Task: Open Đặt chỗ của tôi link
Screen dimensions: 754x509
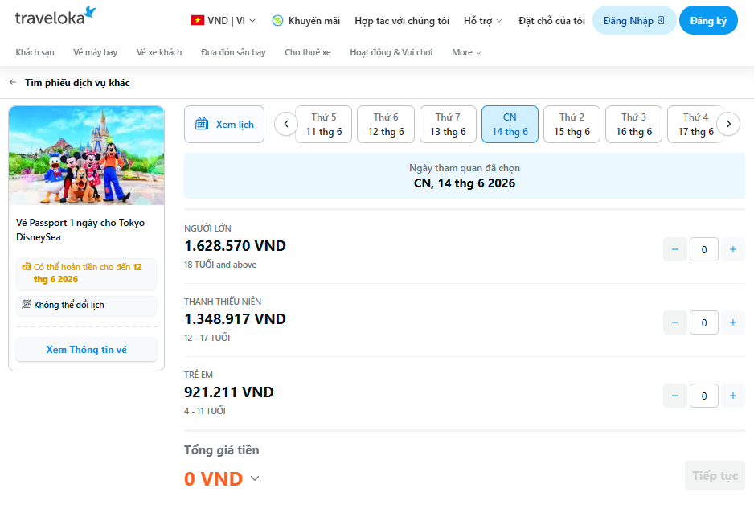Action: point(551,21)
